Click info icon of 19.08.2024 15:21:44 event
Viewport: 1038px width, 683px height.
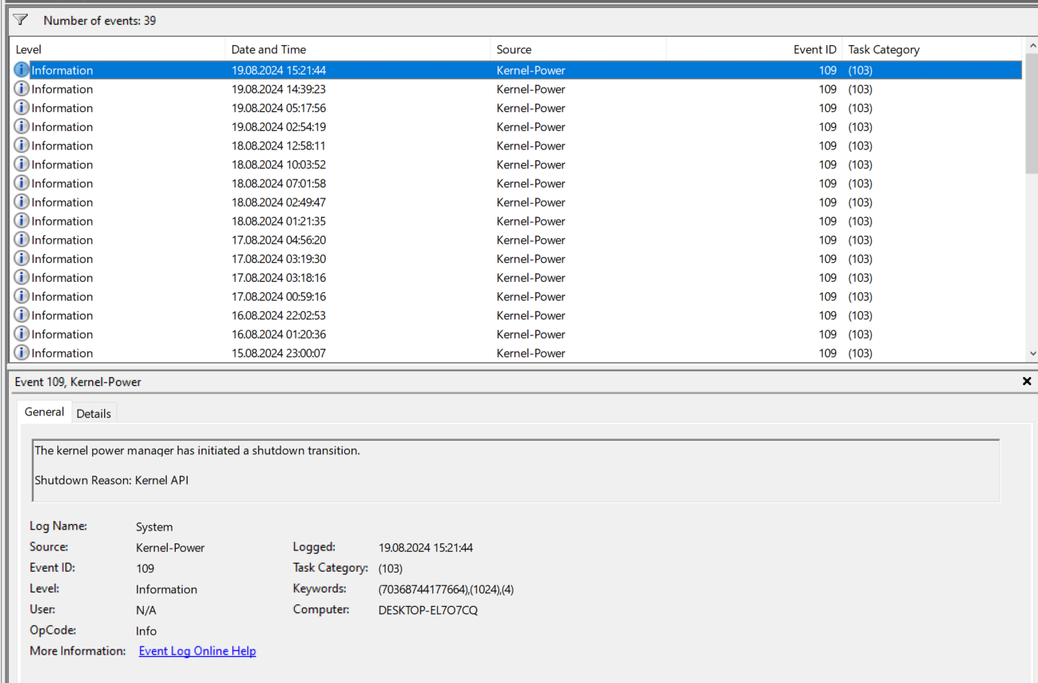click(x=21, y=70)
